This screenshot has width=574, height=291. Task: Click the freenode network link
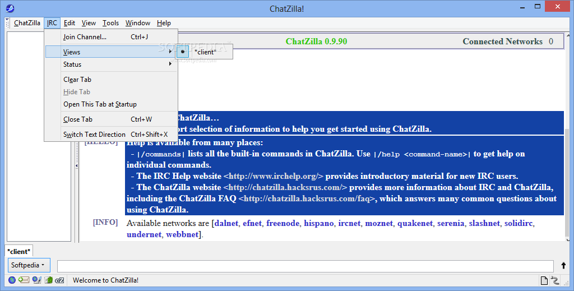(x=283, y=223)
